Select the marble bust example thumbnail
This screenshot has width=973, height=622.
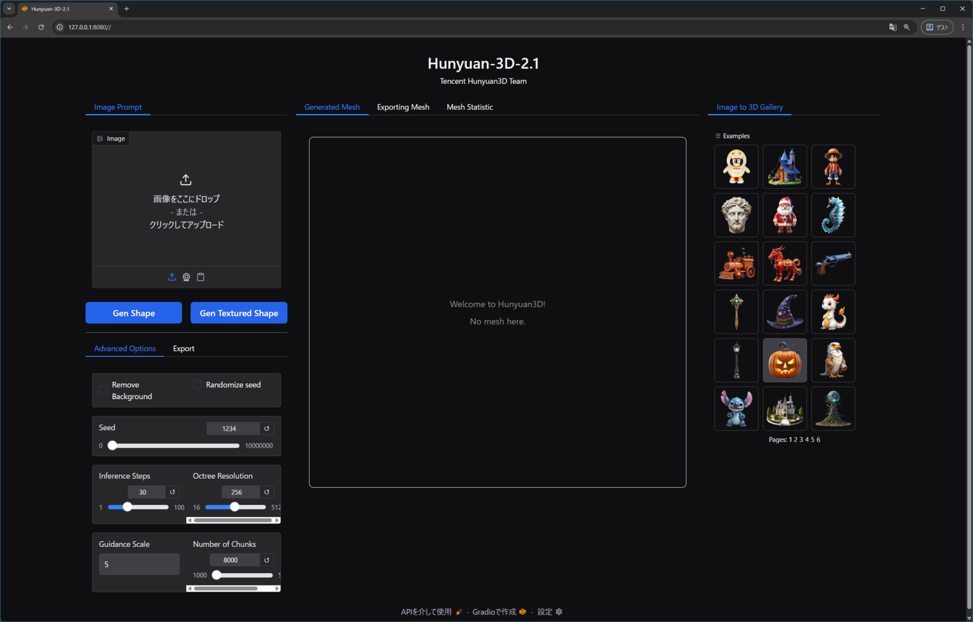(x=736, y=215)
